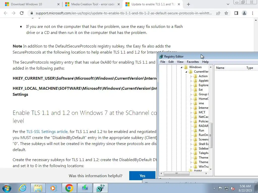The width and height of the screenshot is (258, 193).
Task: Select the Ext key folder
Action: (199, 90)
